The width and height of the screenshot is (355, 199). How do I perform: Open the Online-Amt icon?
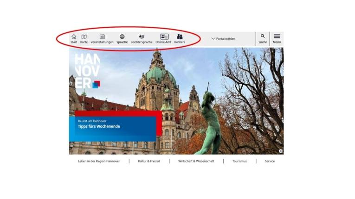click(164, 37)
